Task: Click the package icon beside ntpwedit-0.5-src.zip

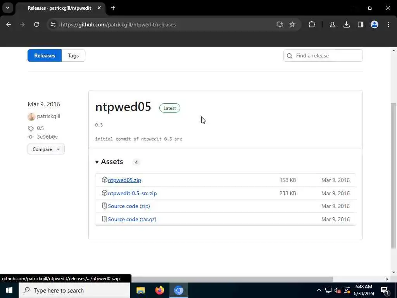Action: pos(104,193)
